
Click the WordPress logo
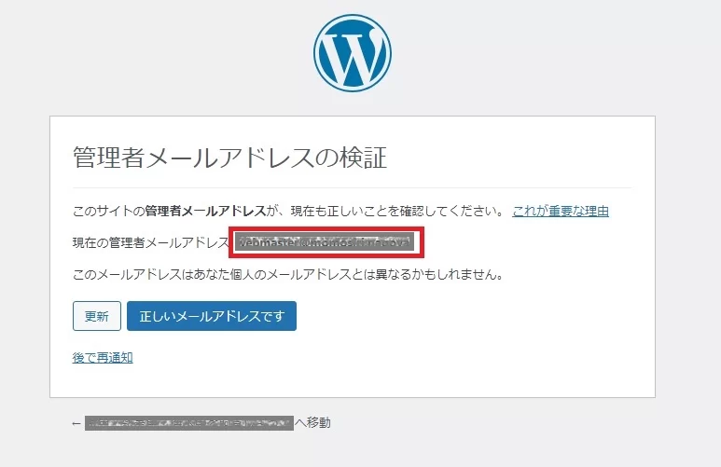pyautogui.click(x=353, y=53)
